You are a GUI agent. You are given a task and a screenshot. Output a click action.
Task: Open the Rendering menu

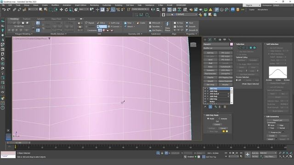tap(94, 5)
